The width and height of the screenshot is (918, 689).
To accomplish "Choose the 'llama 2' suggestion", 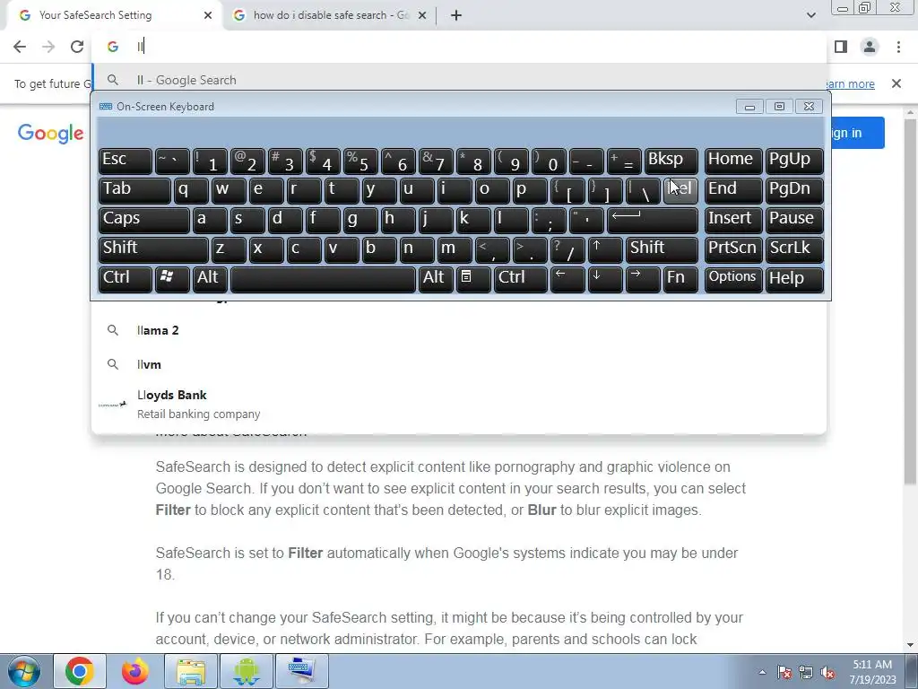I will pyautogui.click(x=459, y=330).
